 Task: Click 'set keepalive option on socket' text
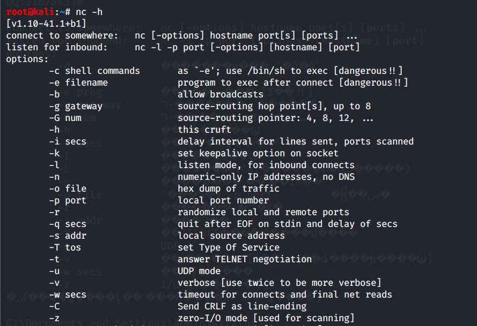point(258,153)
